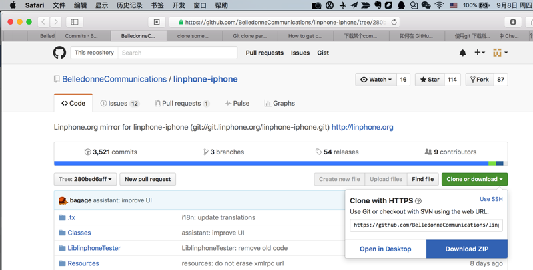Open the Safari downloads icon

point(513,22)
